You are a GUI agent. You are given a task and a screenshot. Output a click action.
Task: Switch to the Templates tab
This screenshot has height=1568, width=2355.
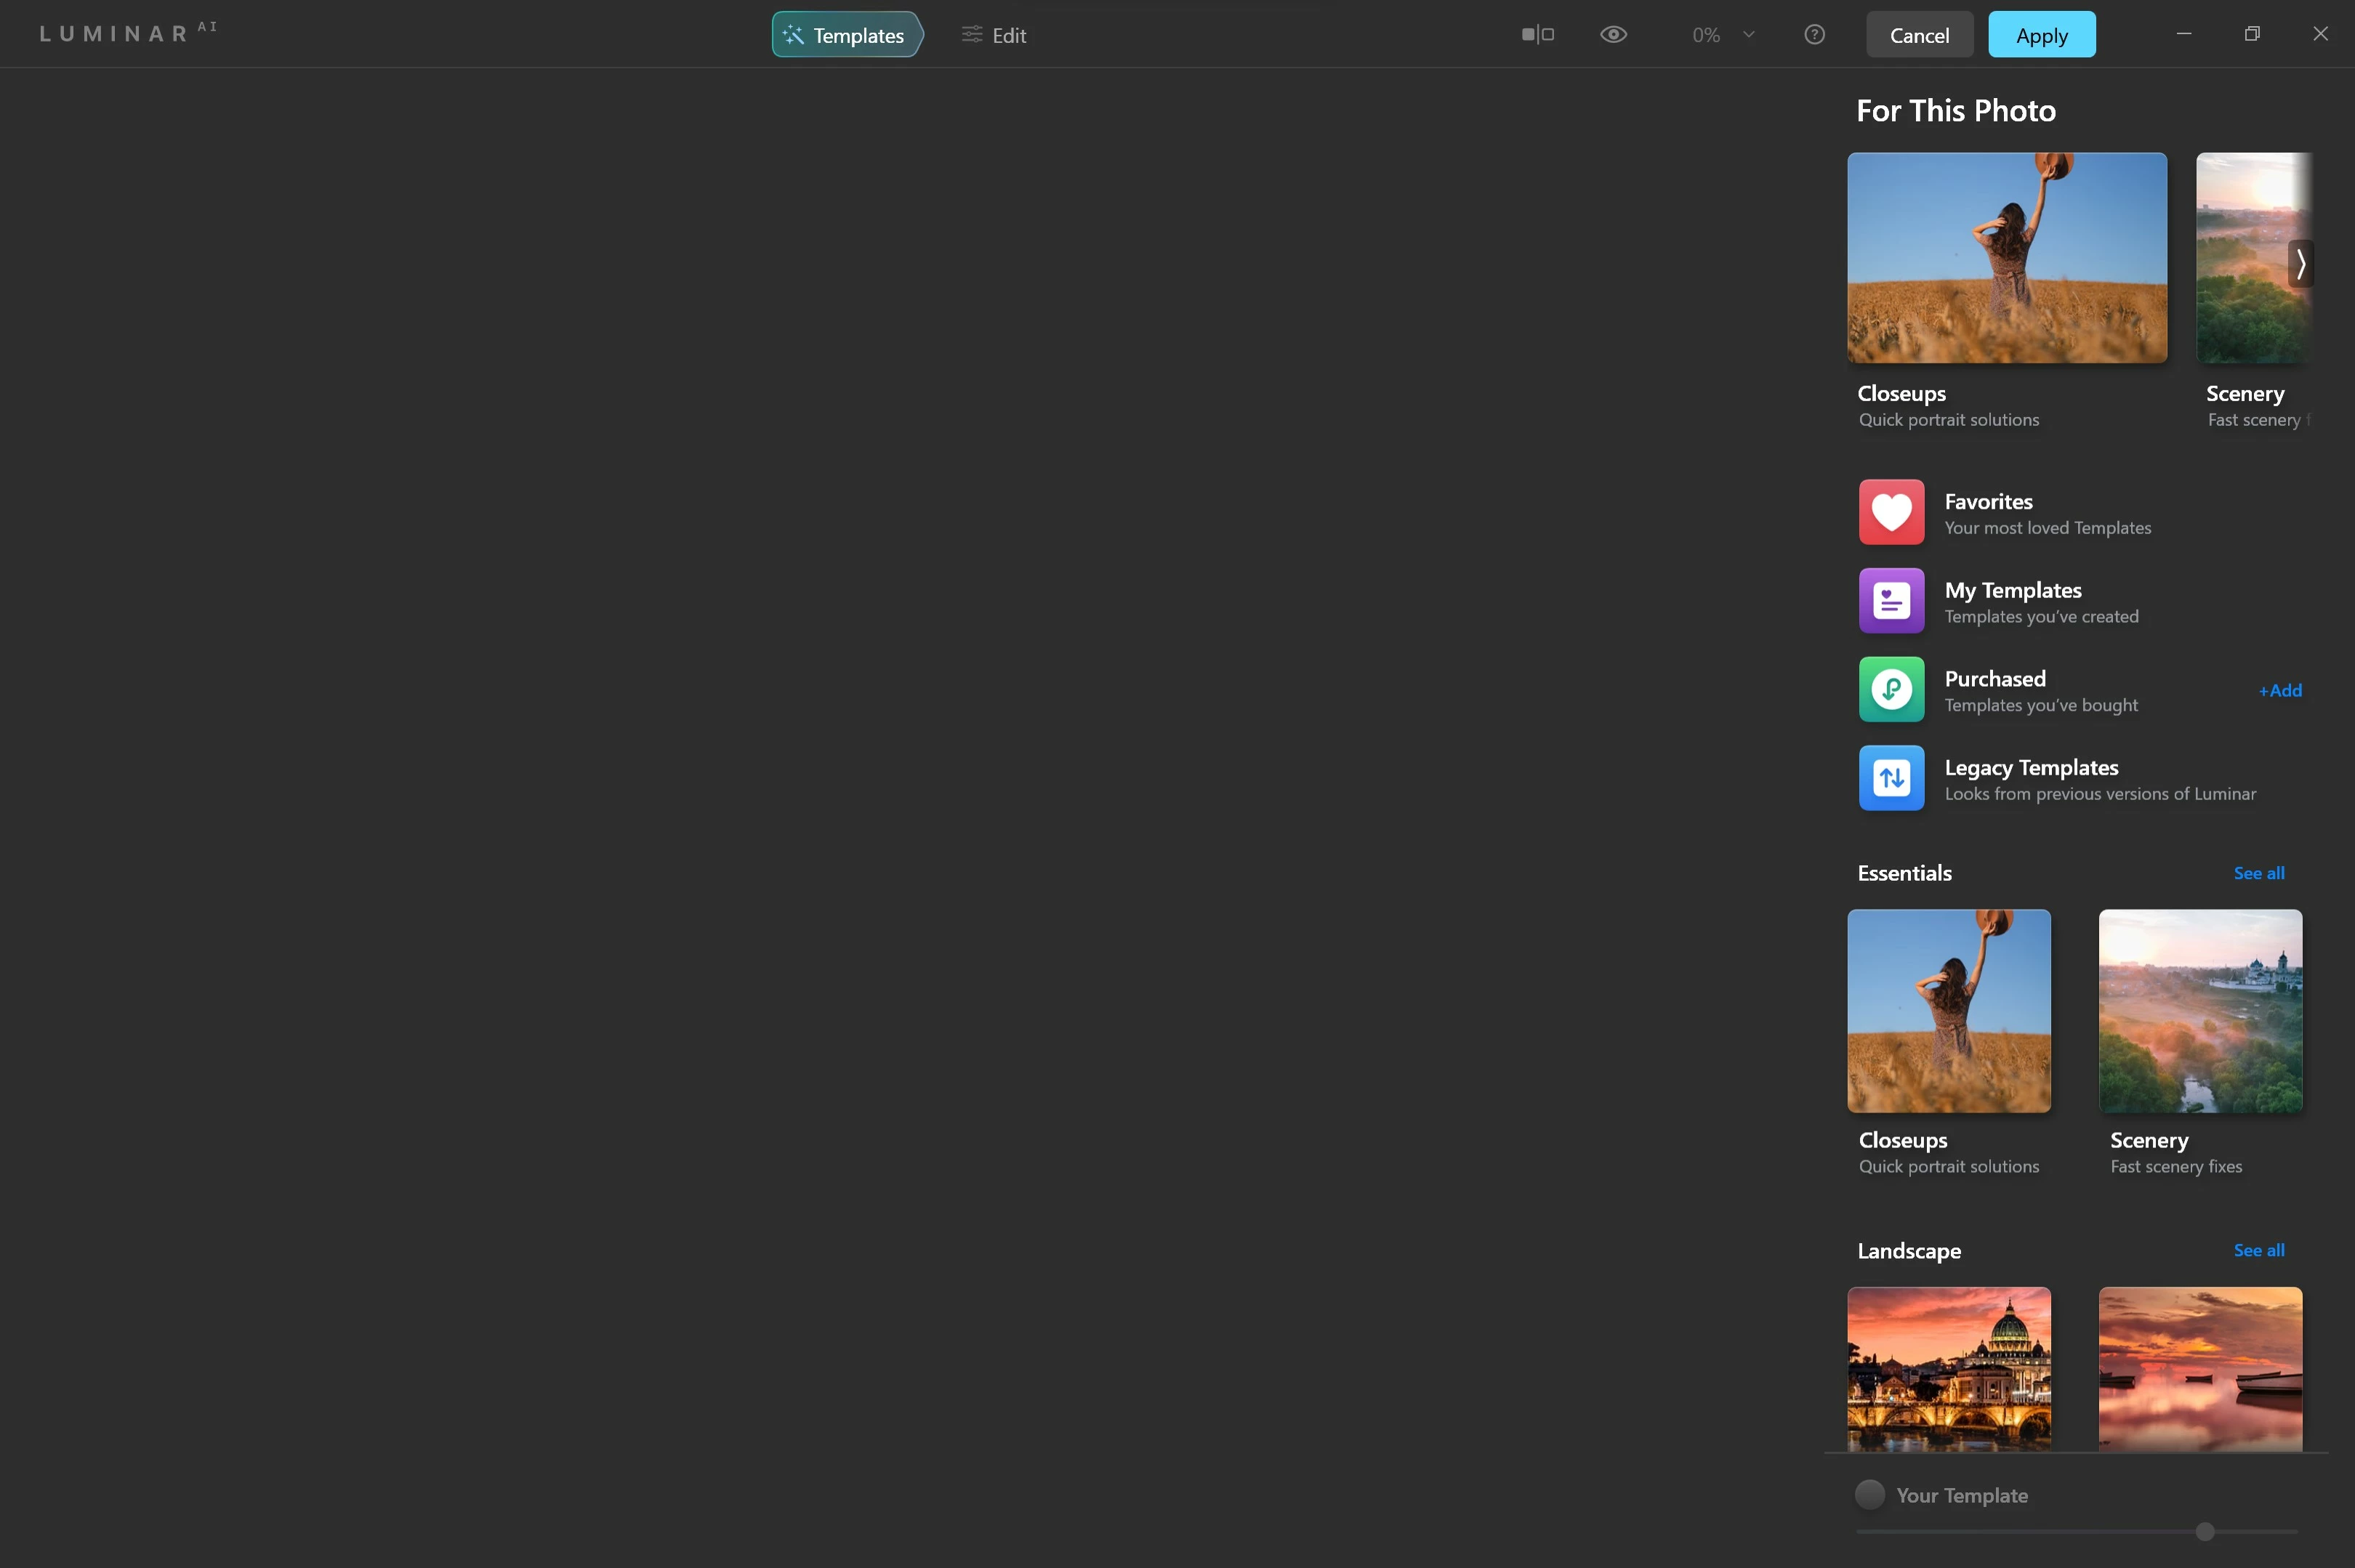point(846,35)
